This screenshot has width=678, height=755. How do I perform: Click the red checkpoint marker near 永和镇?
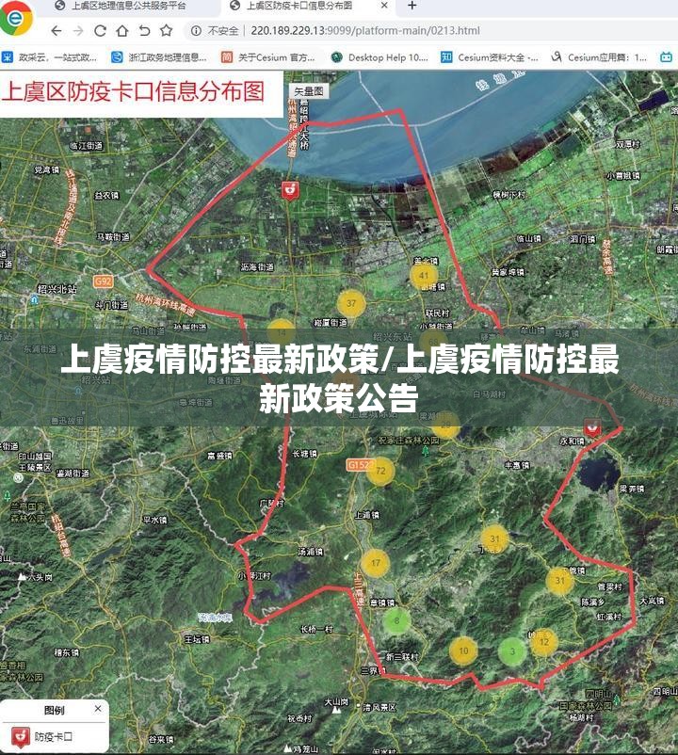(592, 426)
